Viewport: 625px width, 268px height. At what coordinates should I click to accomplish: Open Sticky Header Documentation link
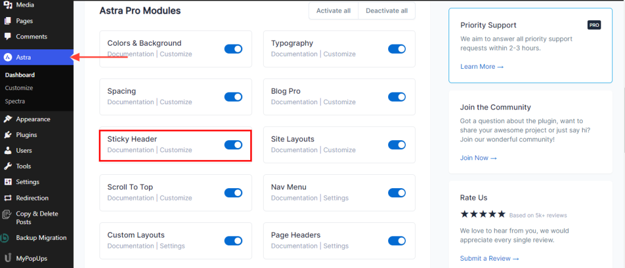131,150
